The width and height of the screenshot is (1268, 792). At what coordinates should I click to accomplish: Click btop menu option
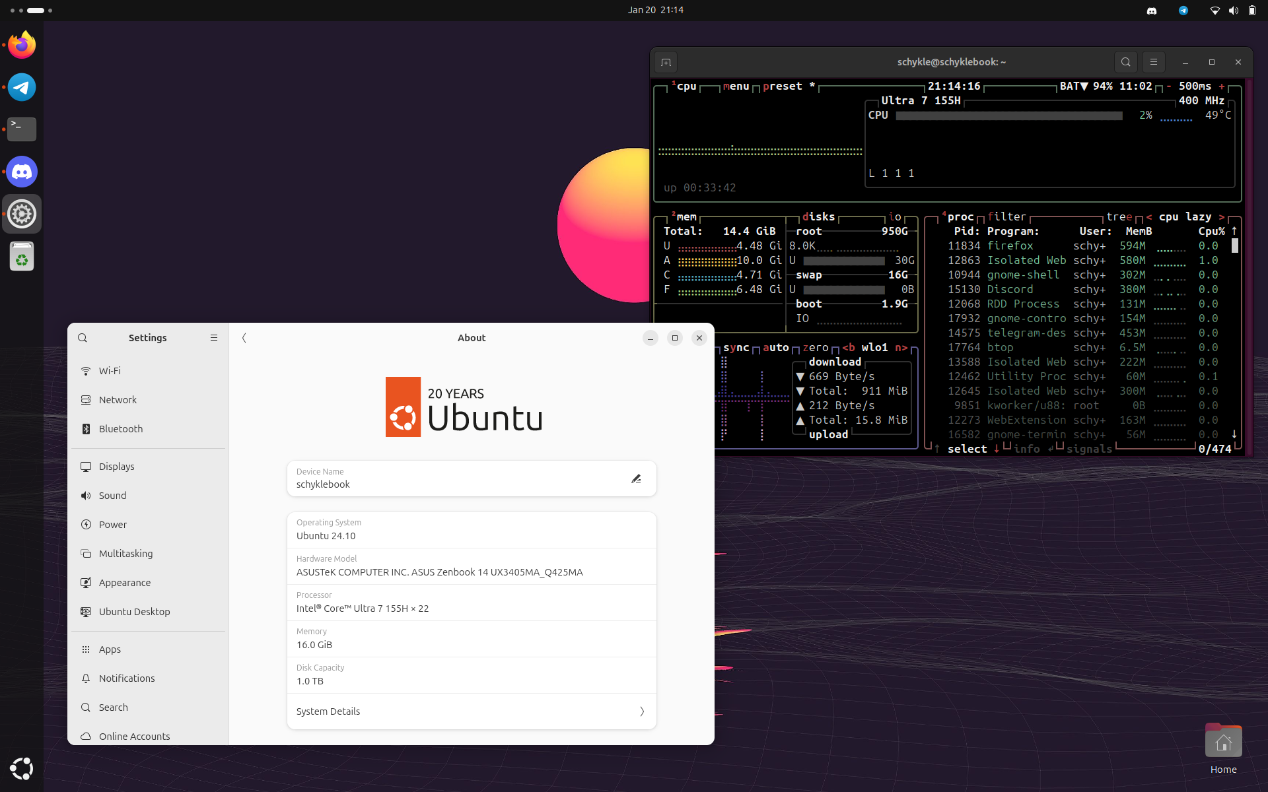(736, 86)
